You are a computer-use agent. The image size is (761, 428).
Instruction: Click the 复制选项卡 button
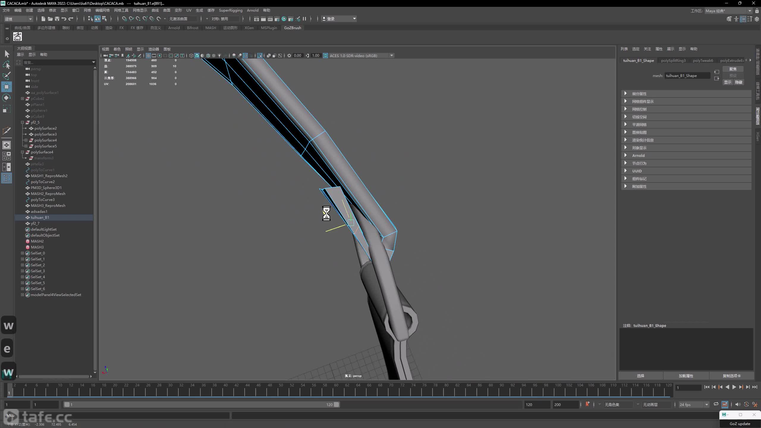[732, 376]
